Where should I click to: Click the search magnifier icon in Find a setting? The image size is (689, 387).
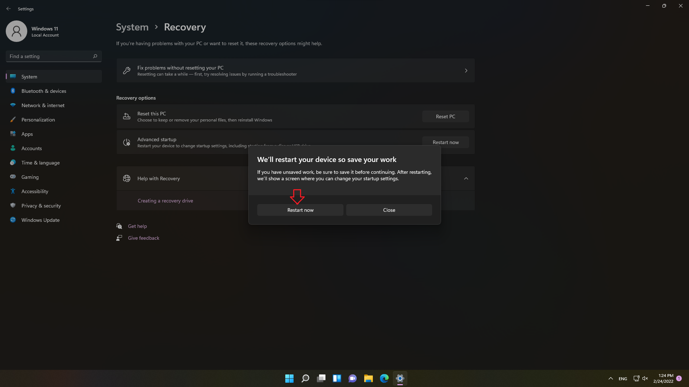point(95,56)
